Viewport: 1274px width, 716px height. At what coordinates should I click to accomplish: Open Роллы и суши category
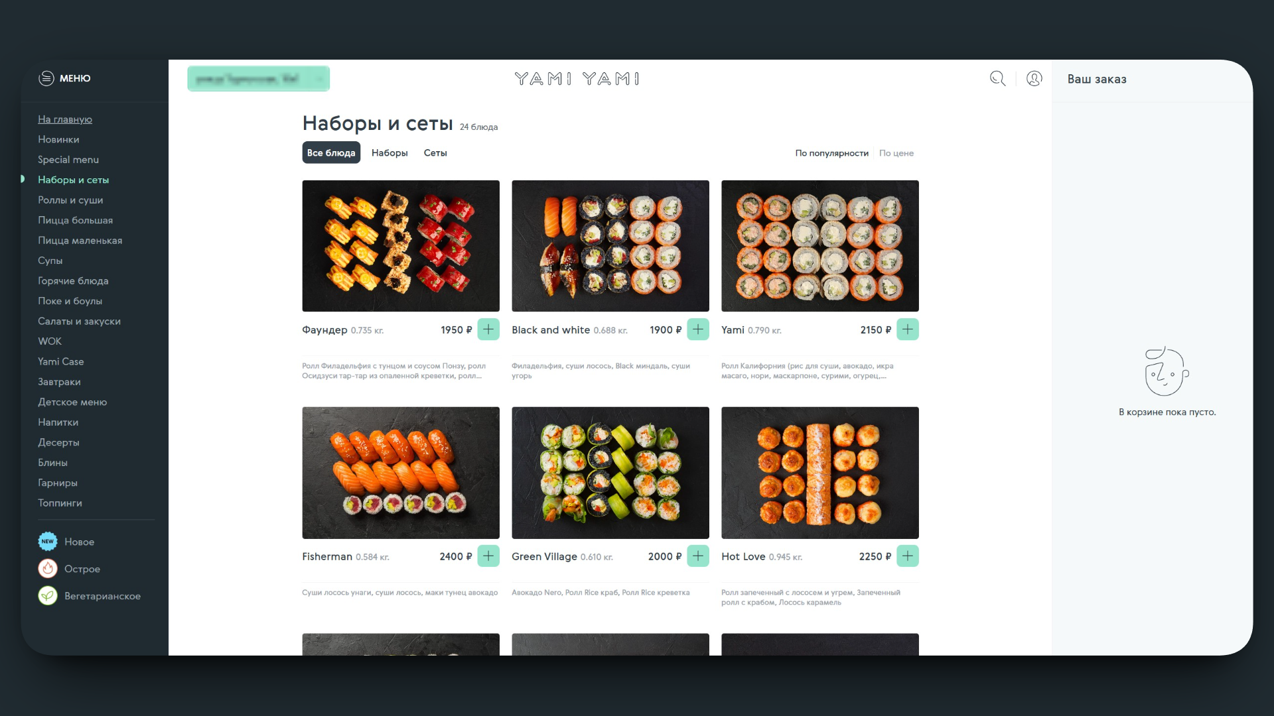[70, 200]
